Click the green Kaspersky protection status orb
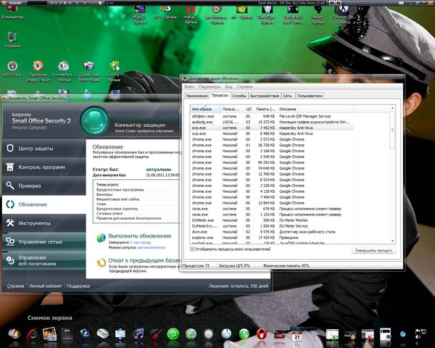 [x=94, y=121]
